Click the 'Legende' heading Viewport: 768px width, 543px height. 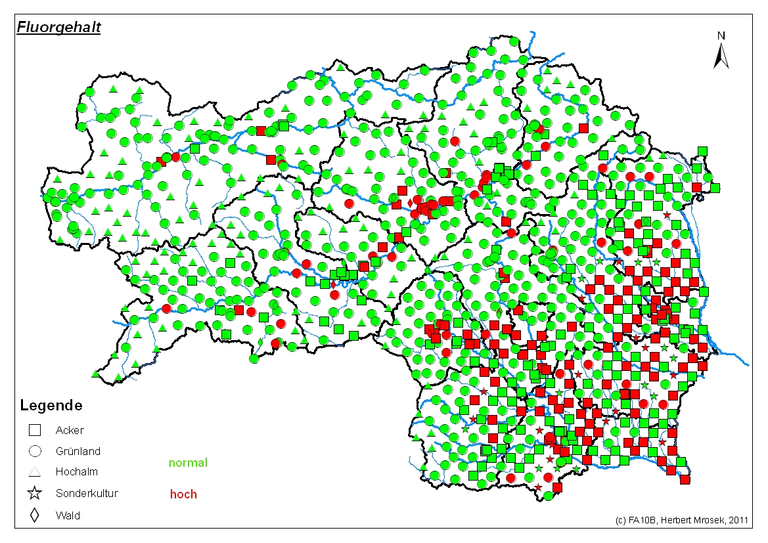(x=51, y=405)
